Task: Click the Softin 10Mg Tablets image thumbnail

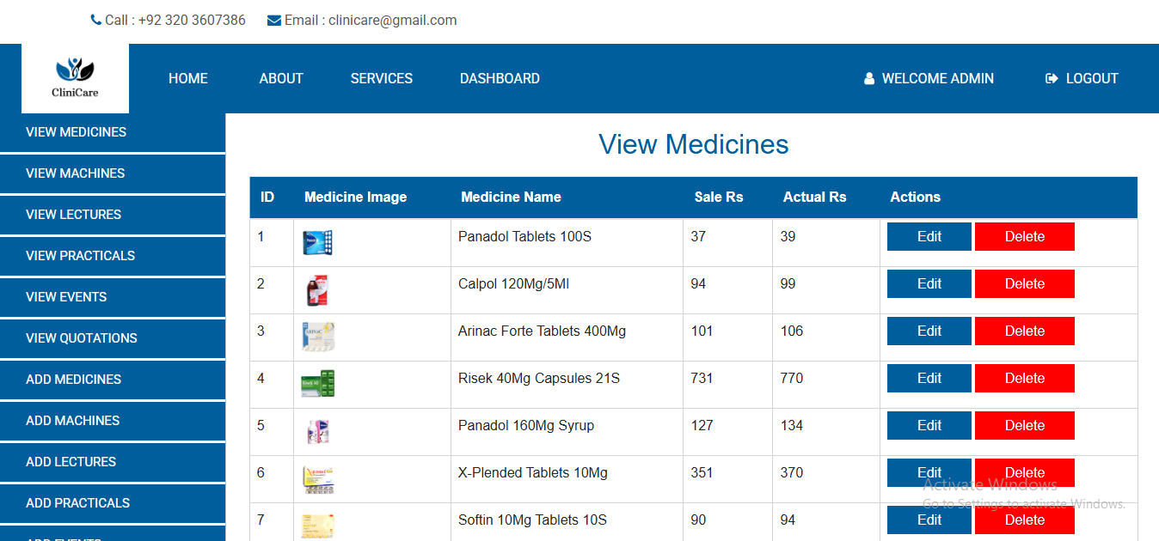Action: (x=318, y=526)
